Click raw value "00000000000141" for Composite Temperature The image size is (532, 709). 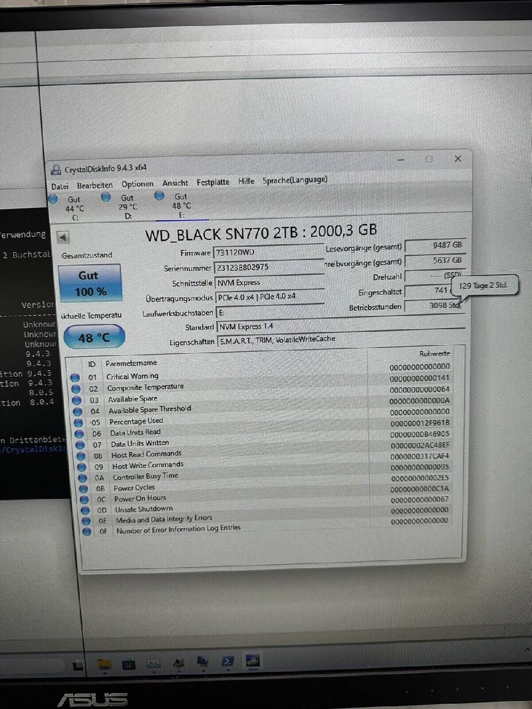(x=420, y=378)
